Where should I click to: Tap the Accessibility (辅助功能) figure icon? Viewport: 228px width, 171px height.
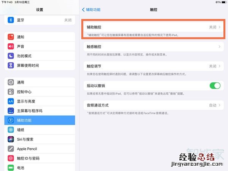tap(11, 120)
